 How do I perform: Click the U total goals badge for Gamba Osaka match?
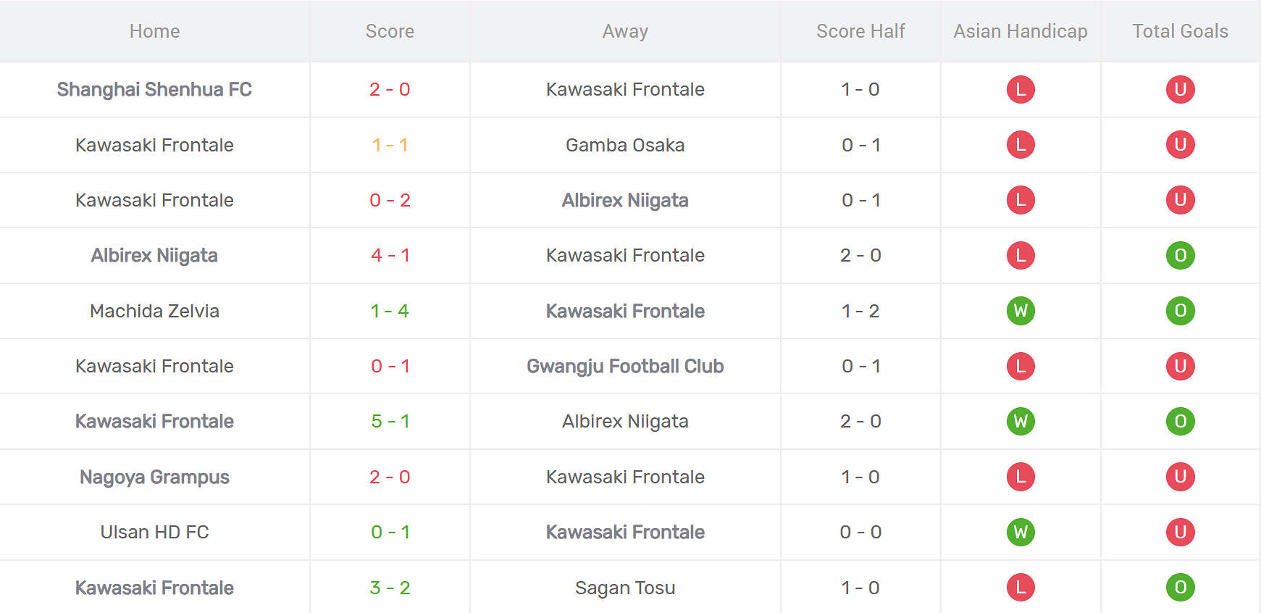(x=1180, y=145)
